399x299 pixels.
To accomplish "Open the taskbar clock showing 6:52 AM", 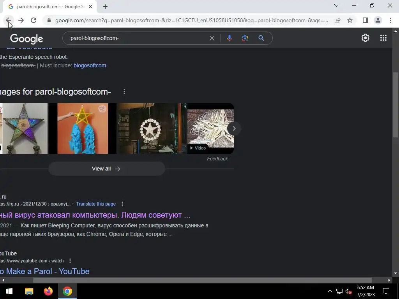I will pos(365,291).
